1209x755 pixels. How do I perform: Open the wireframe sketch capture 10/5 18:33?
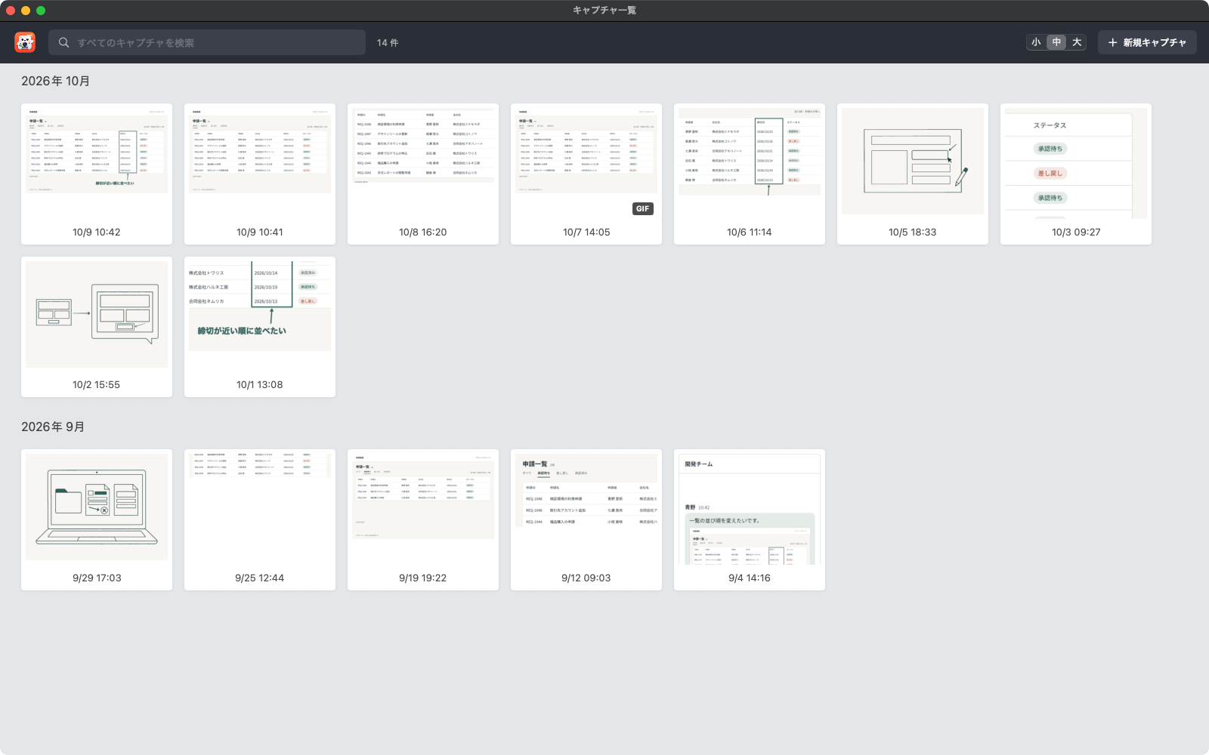913,174
